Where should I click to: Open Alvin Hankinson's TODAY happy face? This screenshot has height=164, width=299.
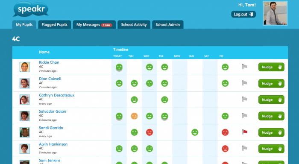click(x=119, y=149)
